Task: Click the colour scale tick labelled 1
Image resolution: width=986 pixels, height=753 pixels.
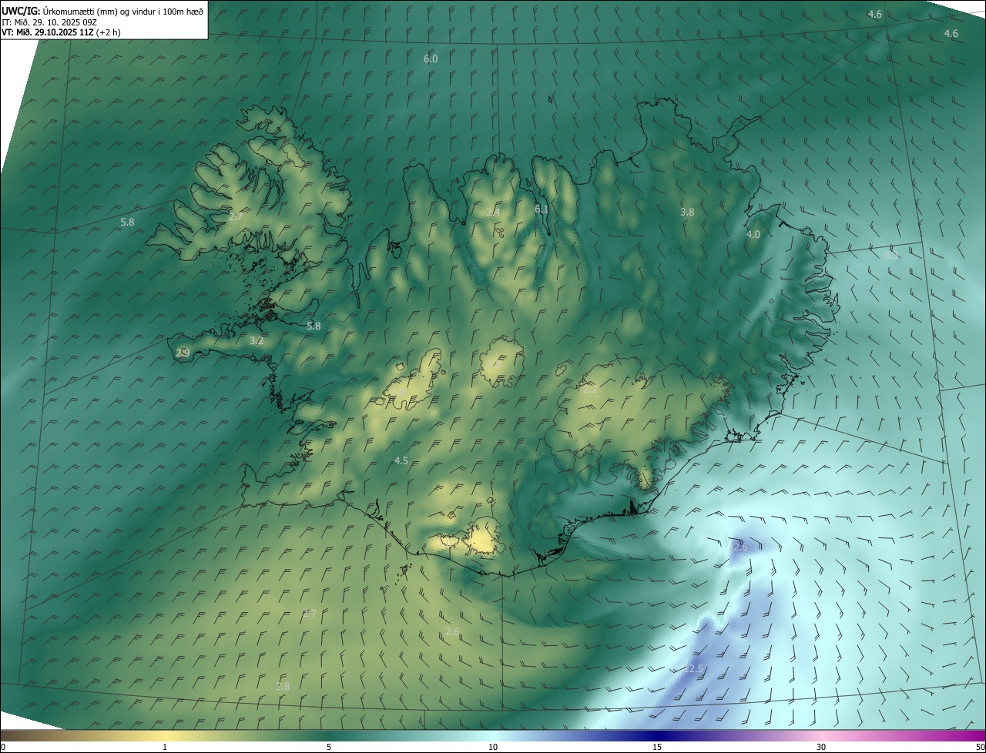Action: (x=165, y=747)
